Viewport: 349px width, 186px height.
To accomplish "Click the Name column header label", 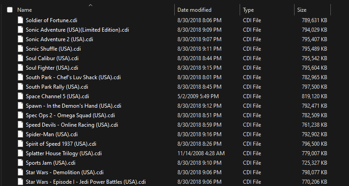I will 25,10.
